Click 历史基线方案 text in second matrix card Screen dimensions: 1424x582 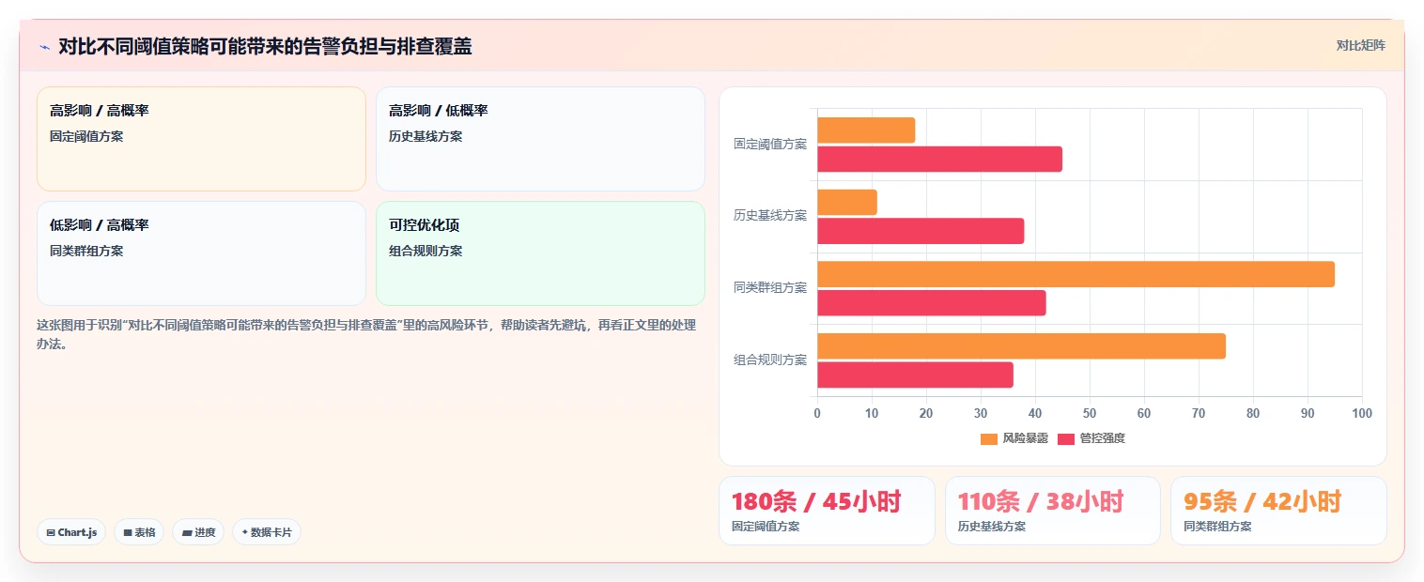click(x=426, y=136)
